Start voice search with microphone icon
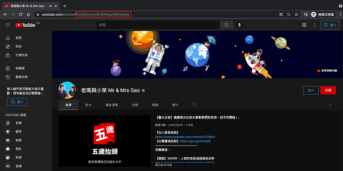 tap(240, 25)
